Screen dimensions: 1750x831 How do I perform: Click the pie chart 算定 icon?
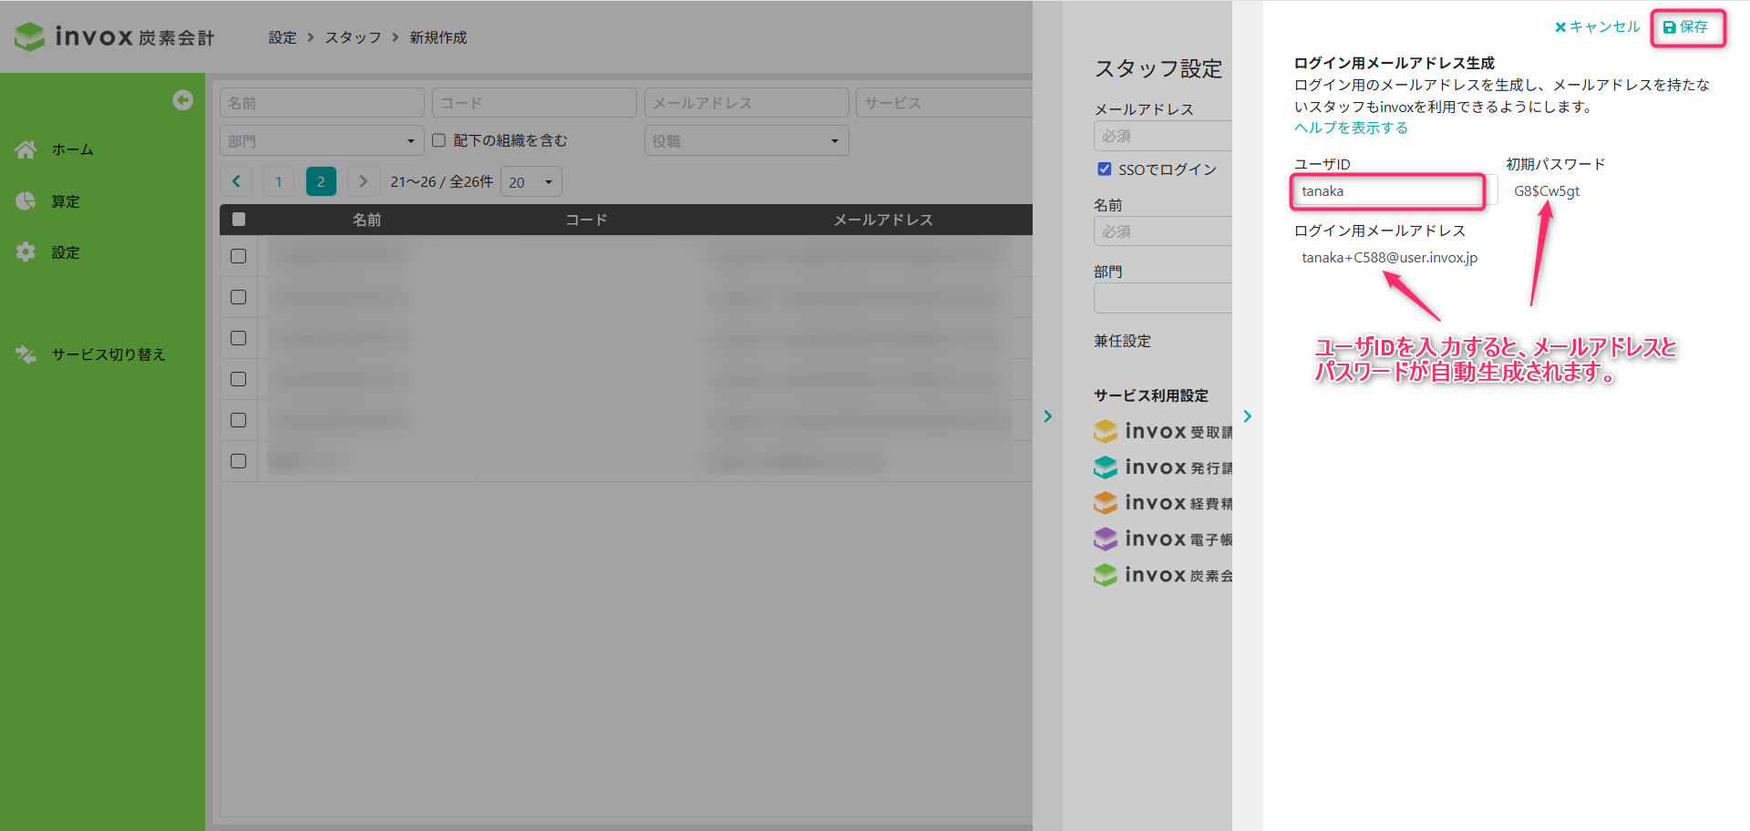tap(26, 201)
